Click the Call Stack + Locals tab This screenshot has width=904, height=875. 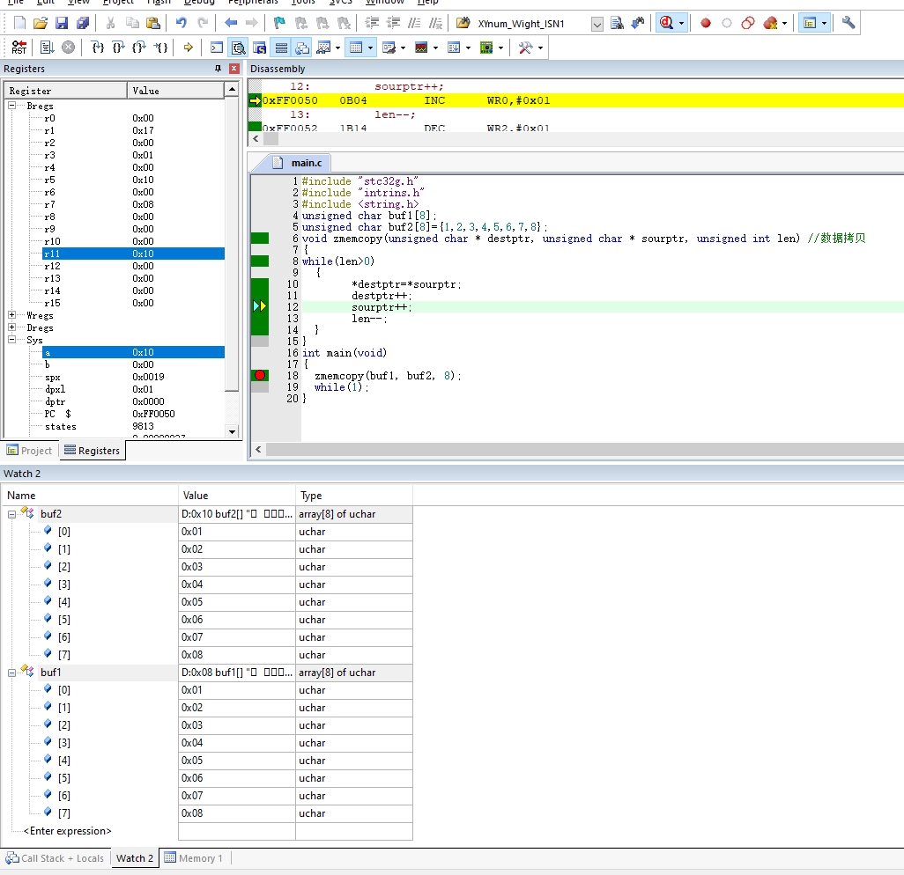pyautogui.click(x=56, y=858)
